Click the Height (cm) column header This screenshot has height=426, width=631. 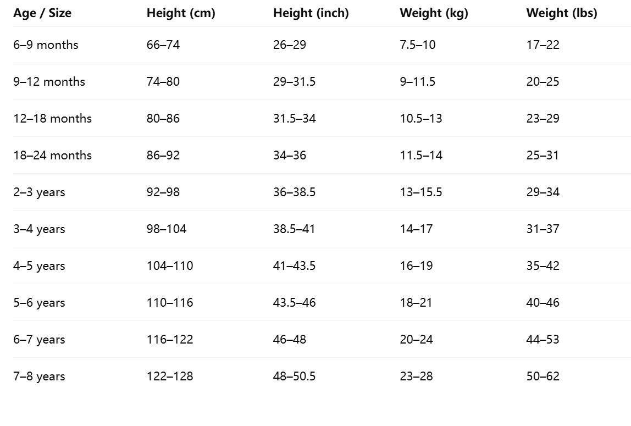point(181,13)
